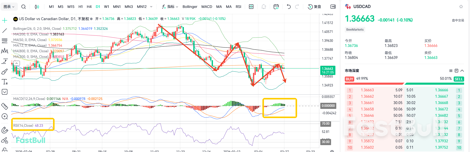Screen dimensions: 470x152
Task: Open the symbol search magnifier
Action: coord(23,7)
